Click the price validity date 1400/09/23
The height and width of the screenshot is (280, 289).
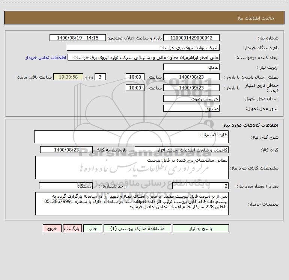coord(191,88)
